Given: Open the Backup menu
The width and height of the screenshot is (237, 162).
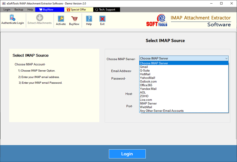Looking at the screenshot, I should tap(19, 9).
